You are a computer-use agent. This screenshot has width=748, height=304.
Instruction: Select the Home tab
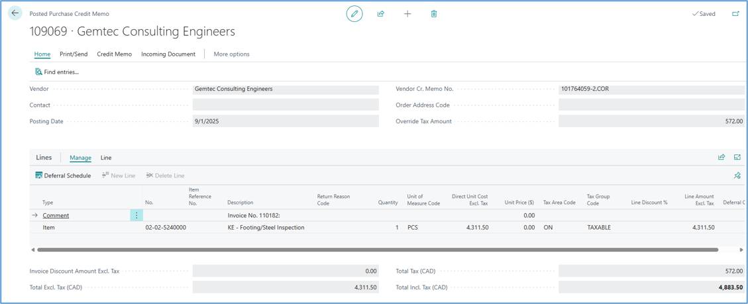tap(42, 54)
